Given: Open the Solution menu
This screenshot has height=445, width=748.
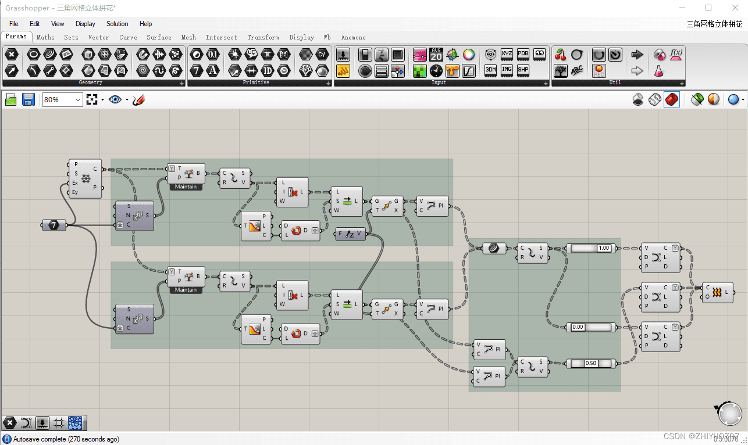Looking at the screenshot, I should tap(117, 24).
